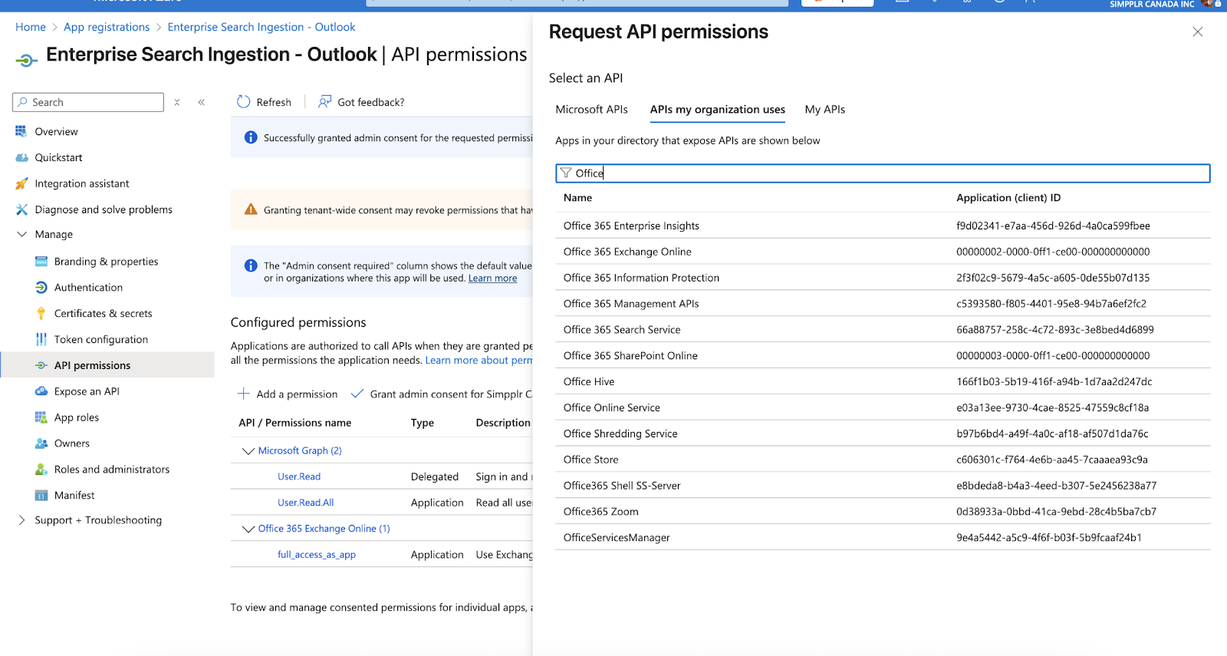Screen dimensions: 1227x656
Task: Click the Integration assistant rocket icon
Action: point(21,183)
